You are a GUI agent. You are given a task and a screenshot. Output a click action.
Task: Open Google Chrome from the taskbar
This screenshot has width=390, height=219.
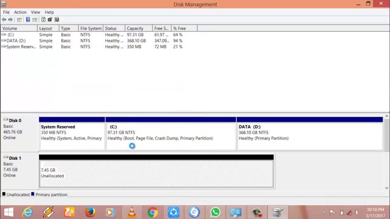(152, 212)
